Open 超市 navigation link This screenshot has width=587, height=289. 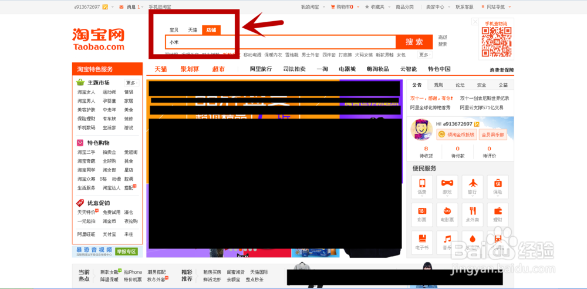(x=218, y=69)
